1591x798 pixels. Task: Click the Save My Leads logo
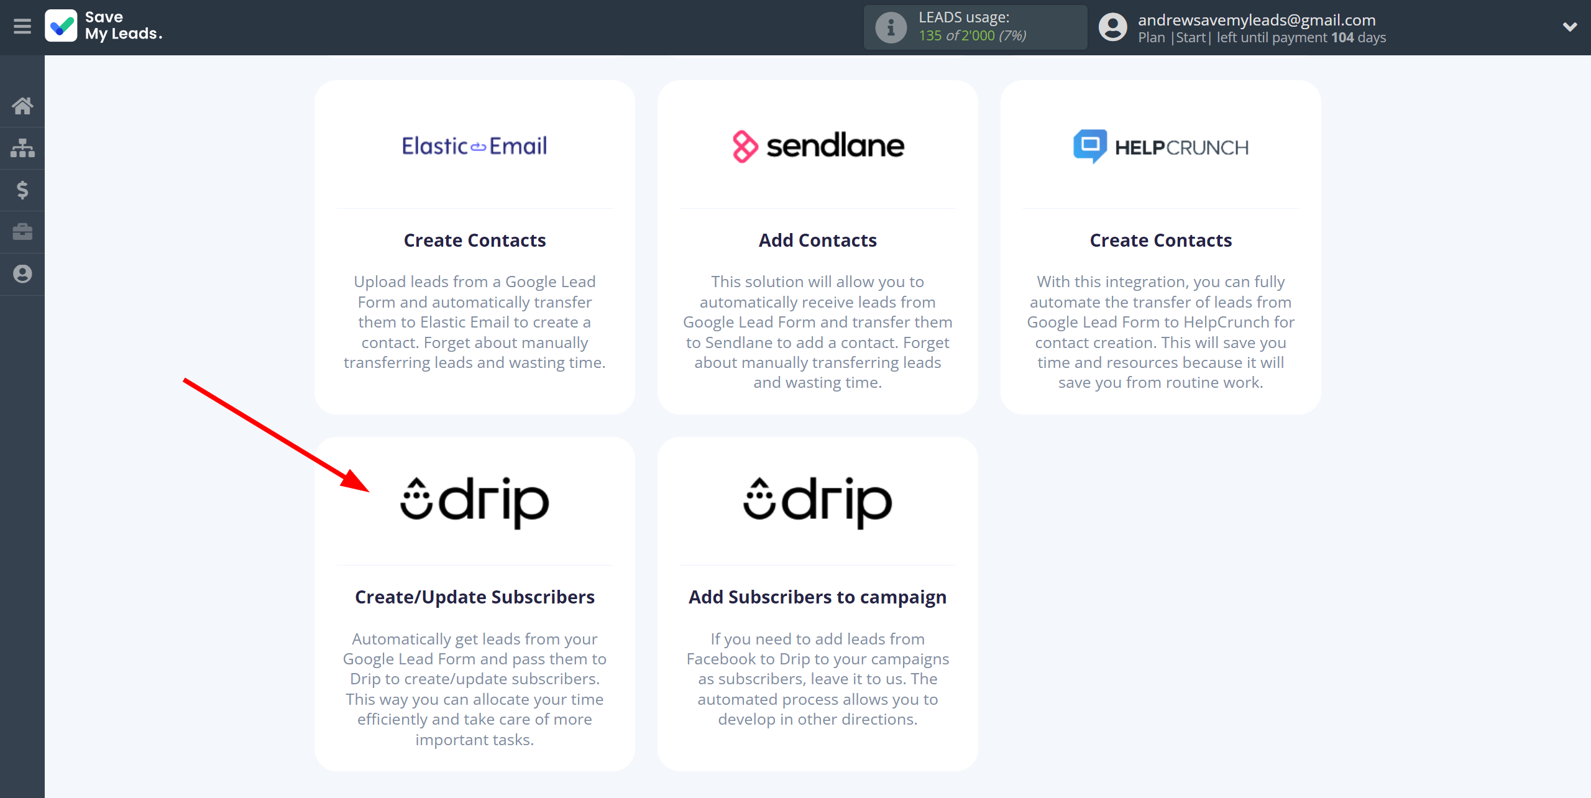(104, 26)
